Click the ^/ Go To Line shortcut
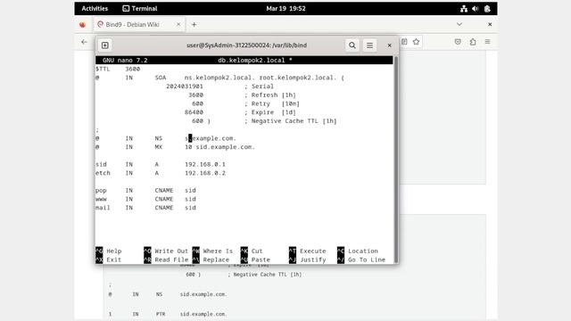This screenshot has height=321, width=571. pos(361,259)
